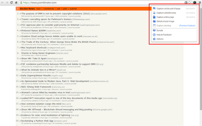This screenshot has width=202, height=126.
Task: Open the comments nav link
Action: 49,9
